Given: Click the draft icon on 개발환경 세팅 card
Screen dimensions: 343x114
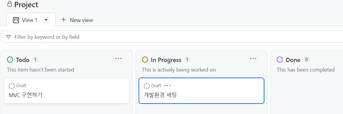Looking at the screenshot, I should click(x=147, y=86).
